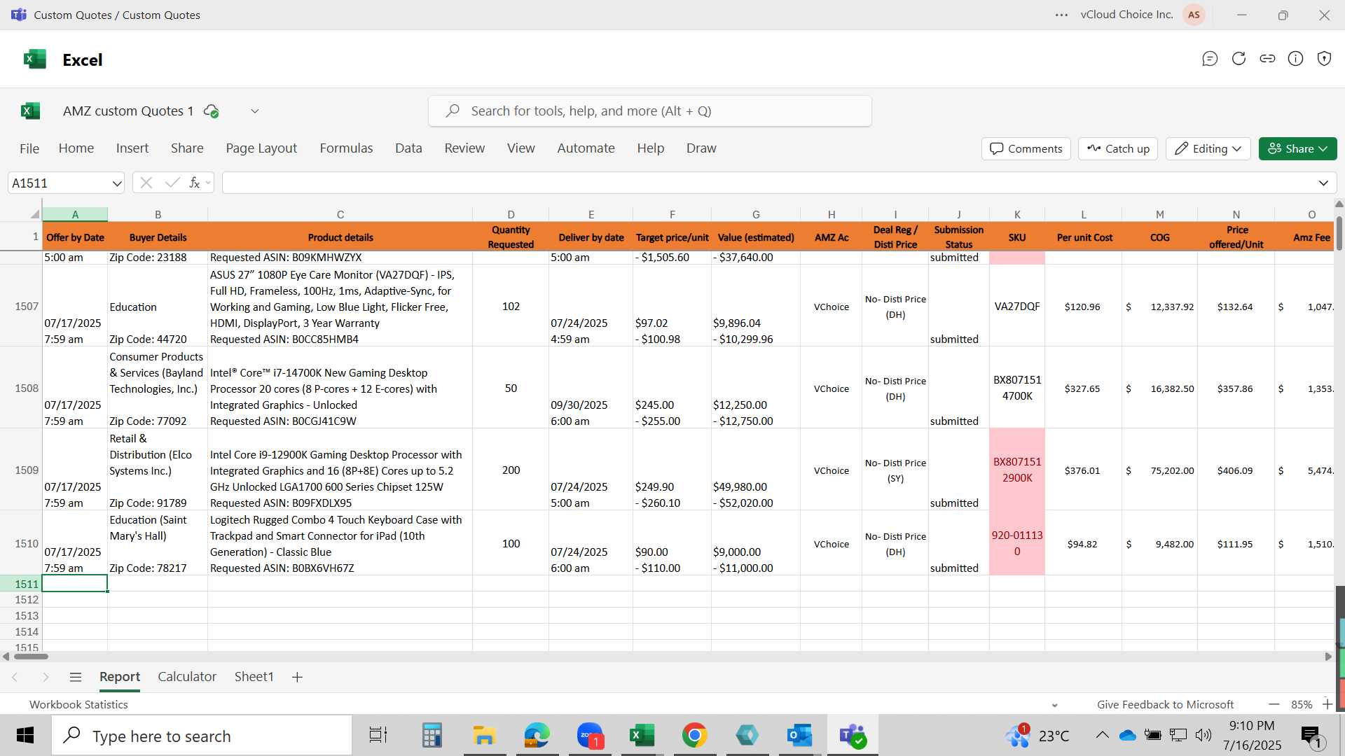Open the insert function fx icon

coord(195,183)
